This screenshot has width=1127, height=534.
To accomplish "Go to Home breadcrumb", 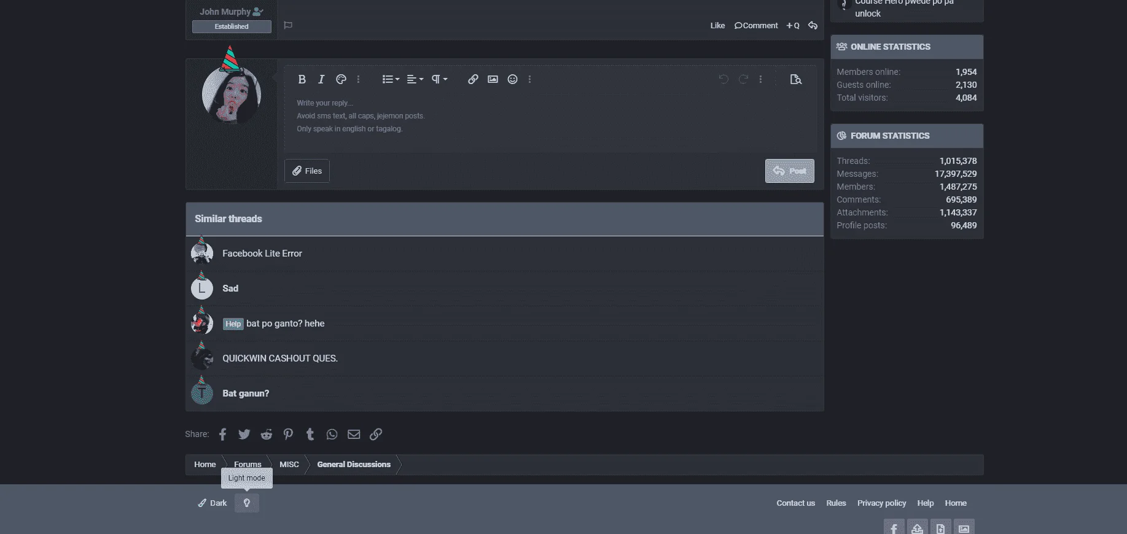I will (x=205, y=464).
